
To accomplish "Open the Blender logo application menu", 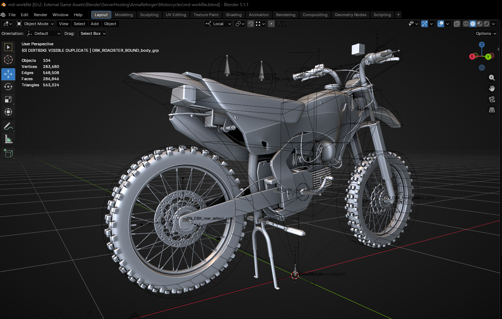I will click(4, 15).
